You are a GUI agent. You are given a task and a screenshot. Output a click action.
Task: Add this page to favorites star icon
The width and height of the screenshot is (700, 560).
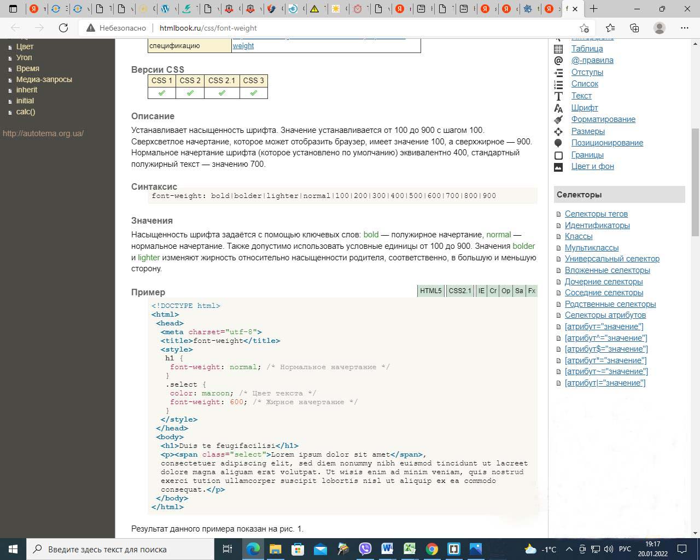(x=584, y=28)
